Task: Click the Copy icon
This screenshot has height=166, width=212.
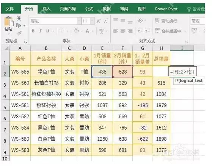Action: [19, 25]
